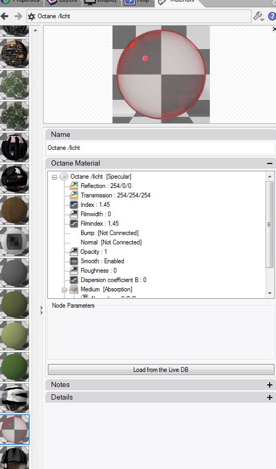
Task: Select the wood material thumbnail
Action: (x=15, y=210)
